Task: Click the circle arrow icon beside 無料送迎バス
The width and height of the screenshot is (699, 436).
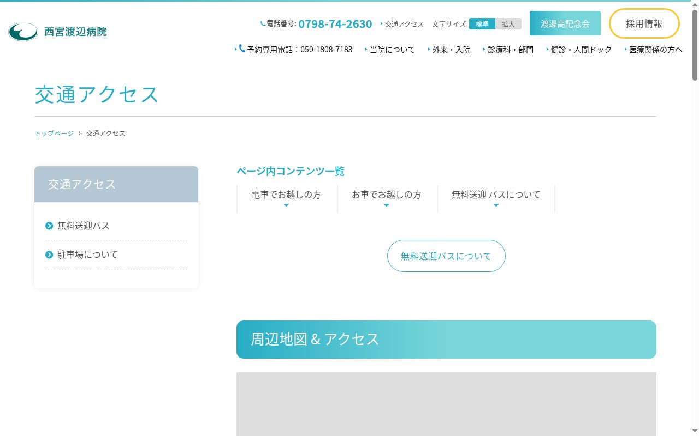Action: [49, 226]
